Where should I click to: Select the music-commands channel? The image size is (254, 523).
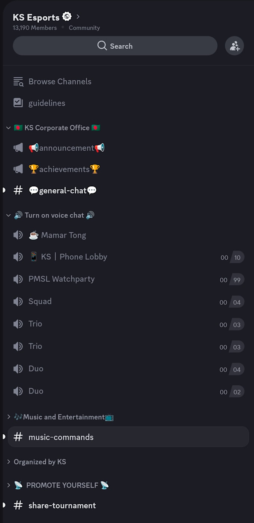(x=128, y=437)
